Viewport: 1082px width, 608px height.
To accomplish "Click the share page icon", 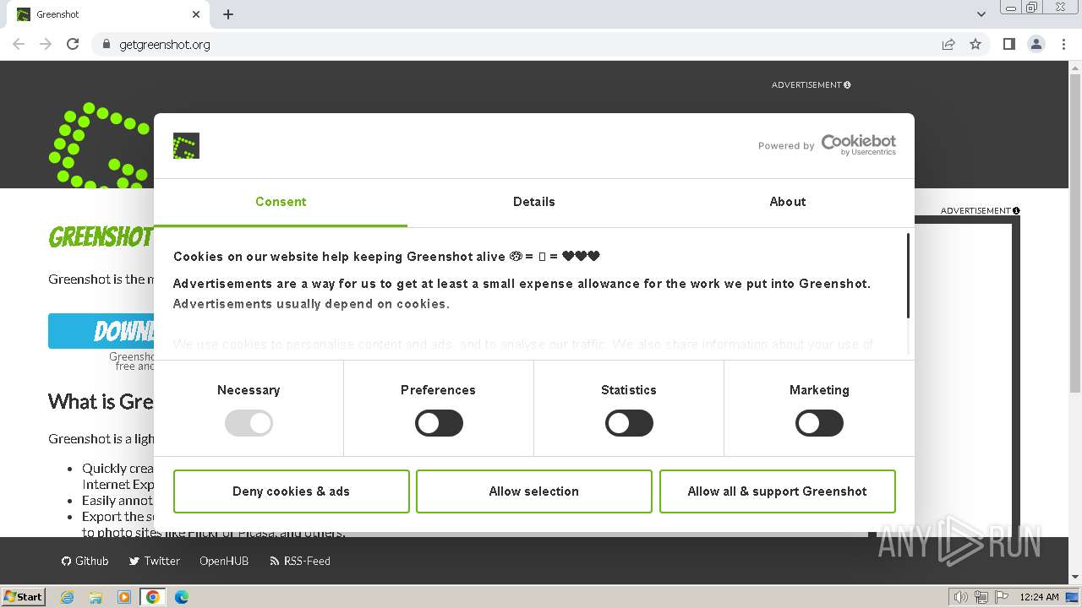I will [948, 44].
